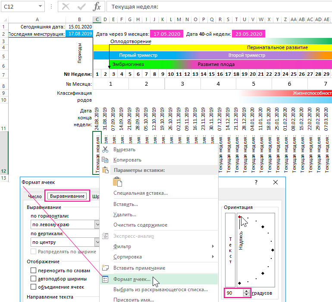Switch to the Число tab

[x=35, y=196]
